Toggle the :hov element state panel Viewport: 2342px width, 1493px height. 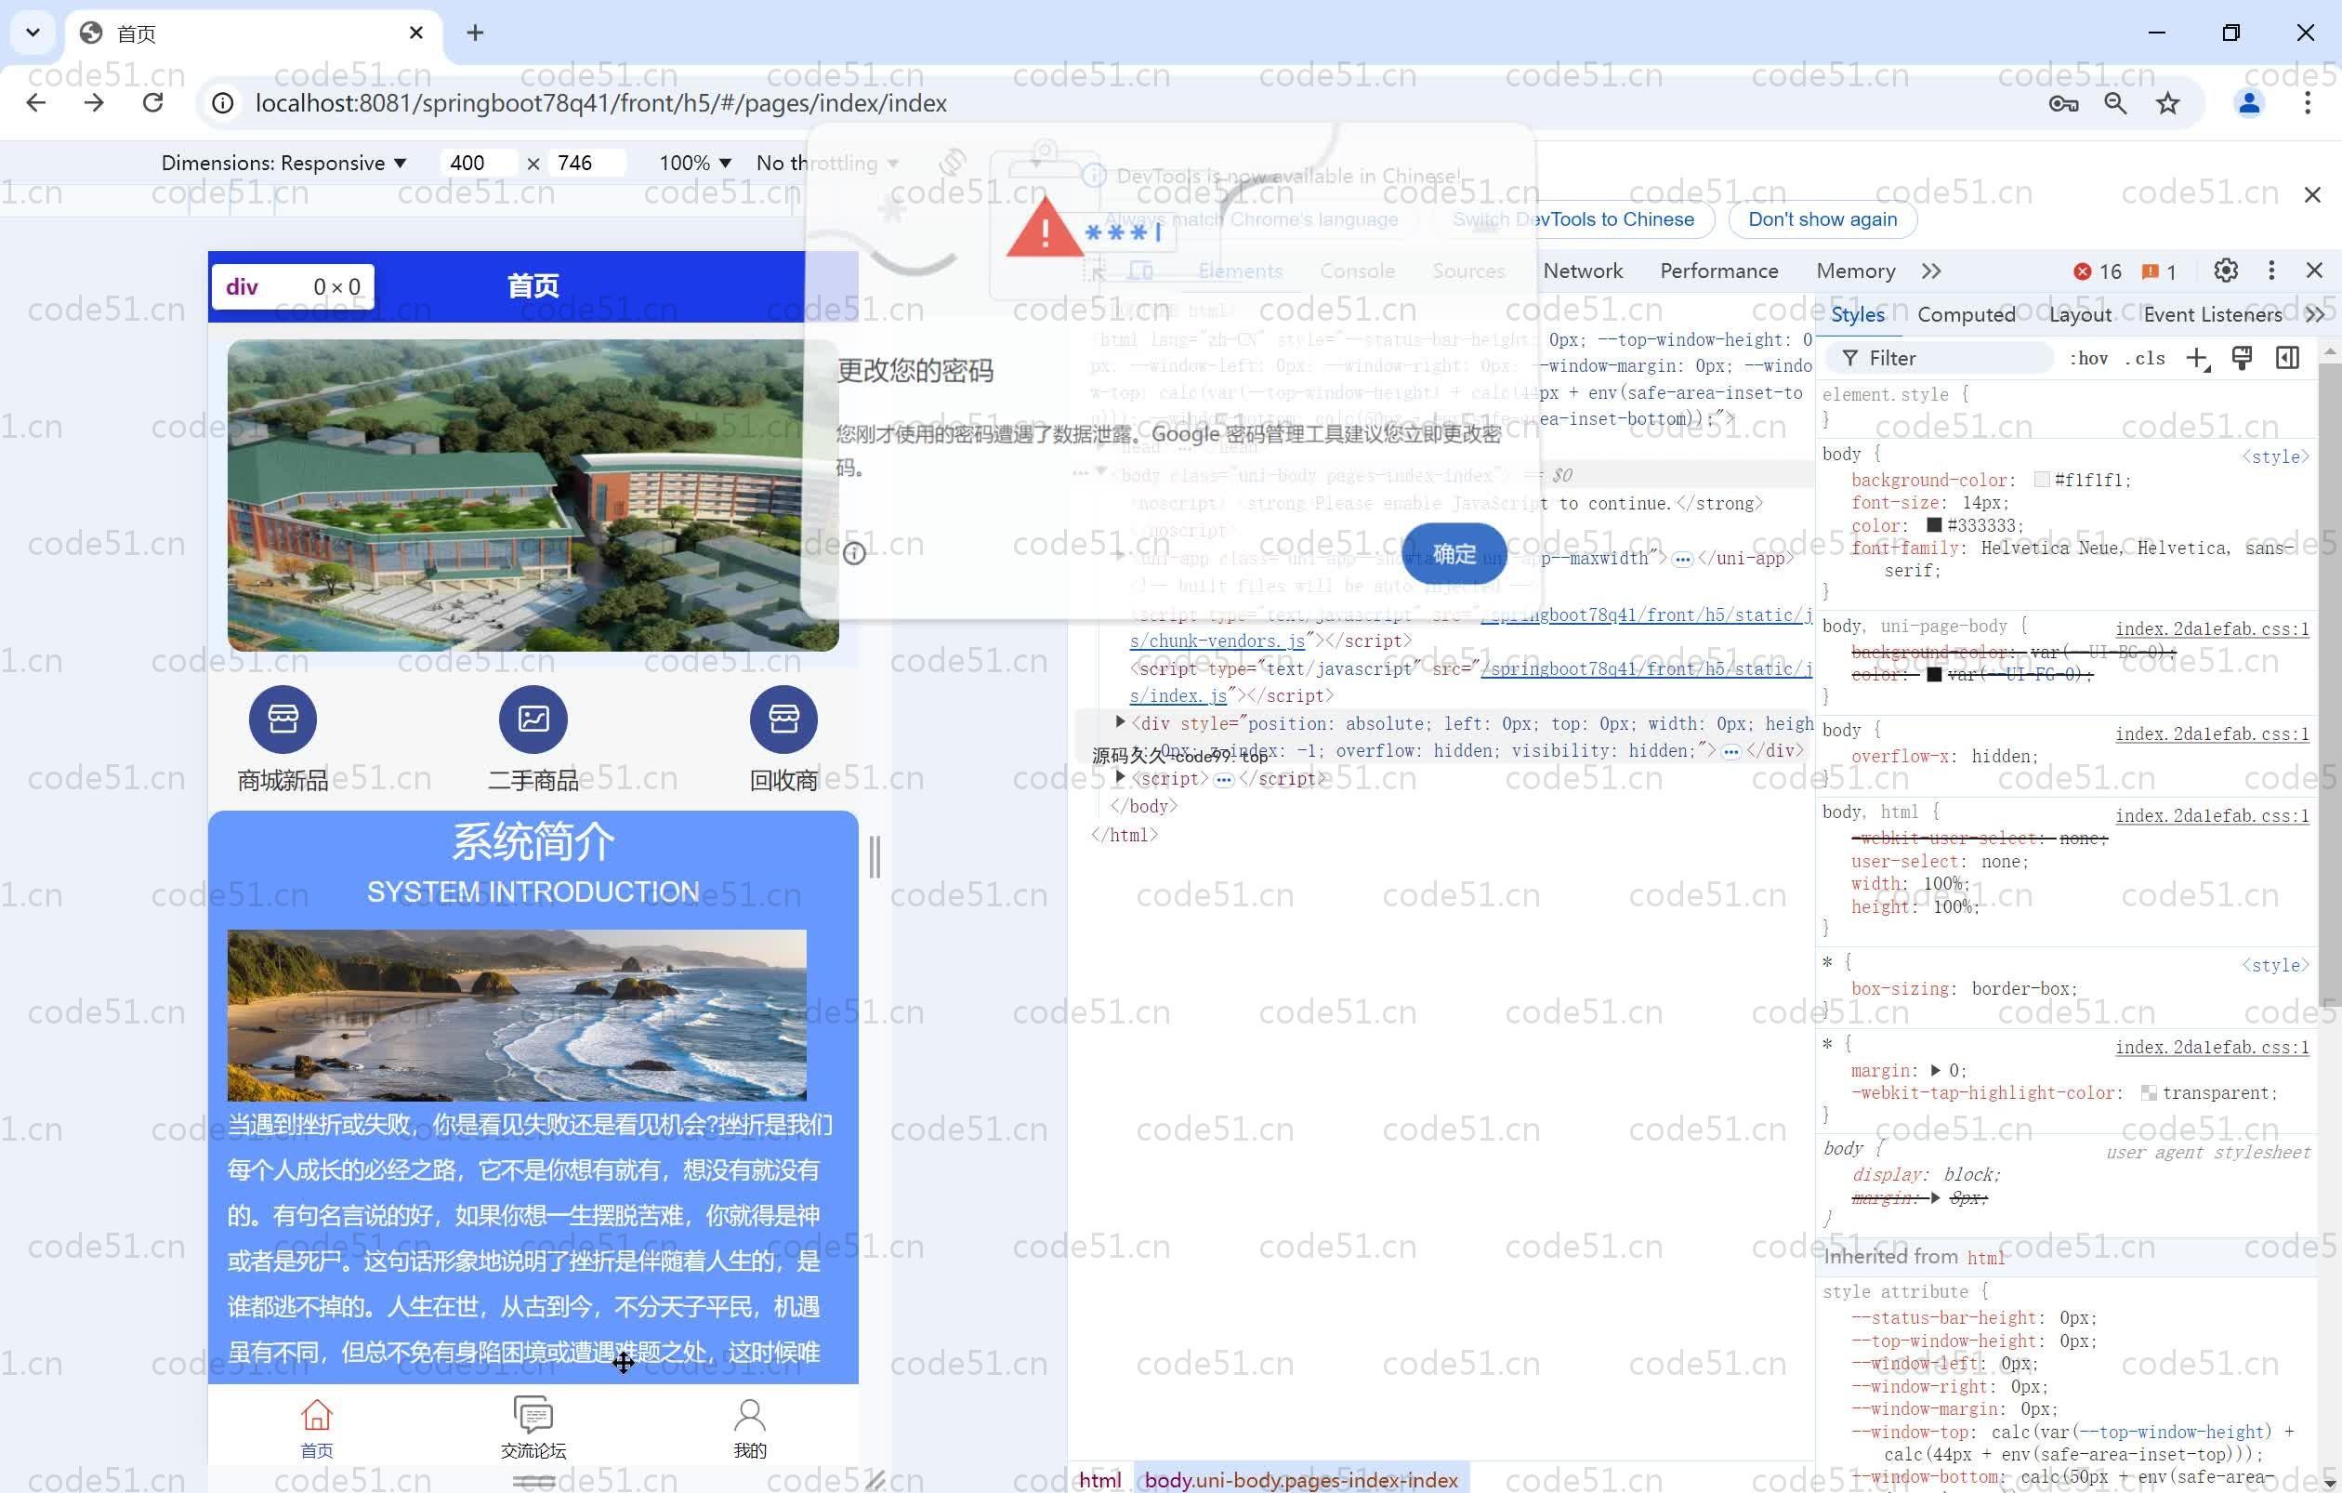point(2088,358)
